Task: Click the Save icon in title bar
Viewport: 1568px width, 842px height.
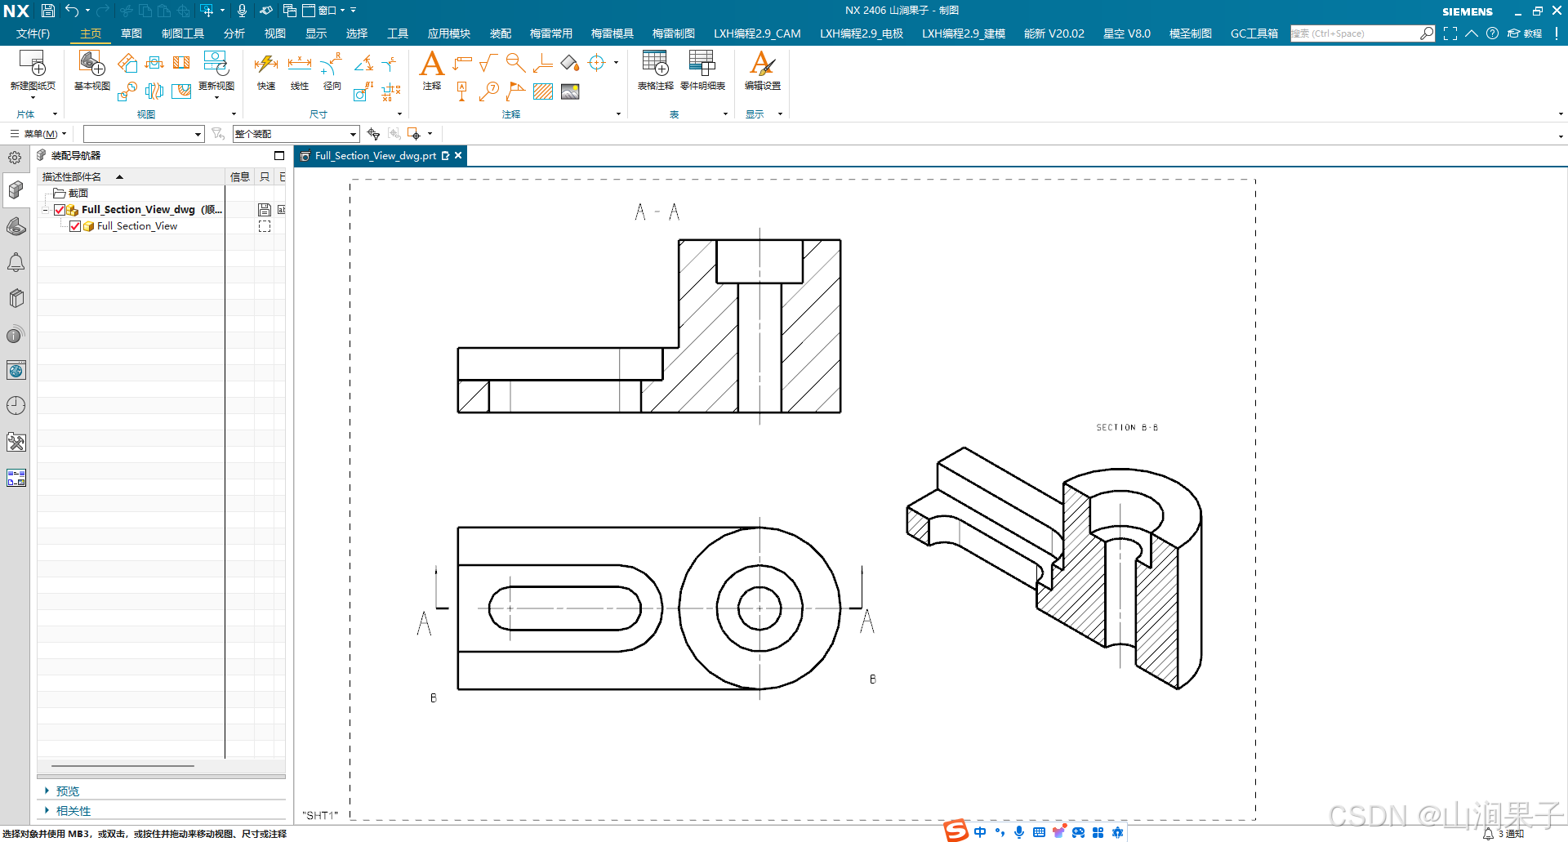Action: coord(47,11)
